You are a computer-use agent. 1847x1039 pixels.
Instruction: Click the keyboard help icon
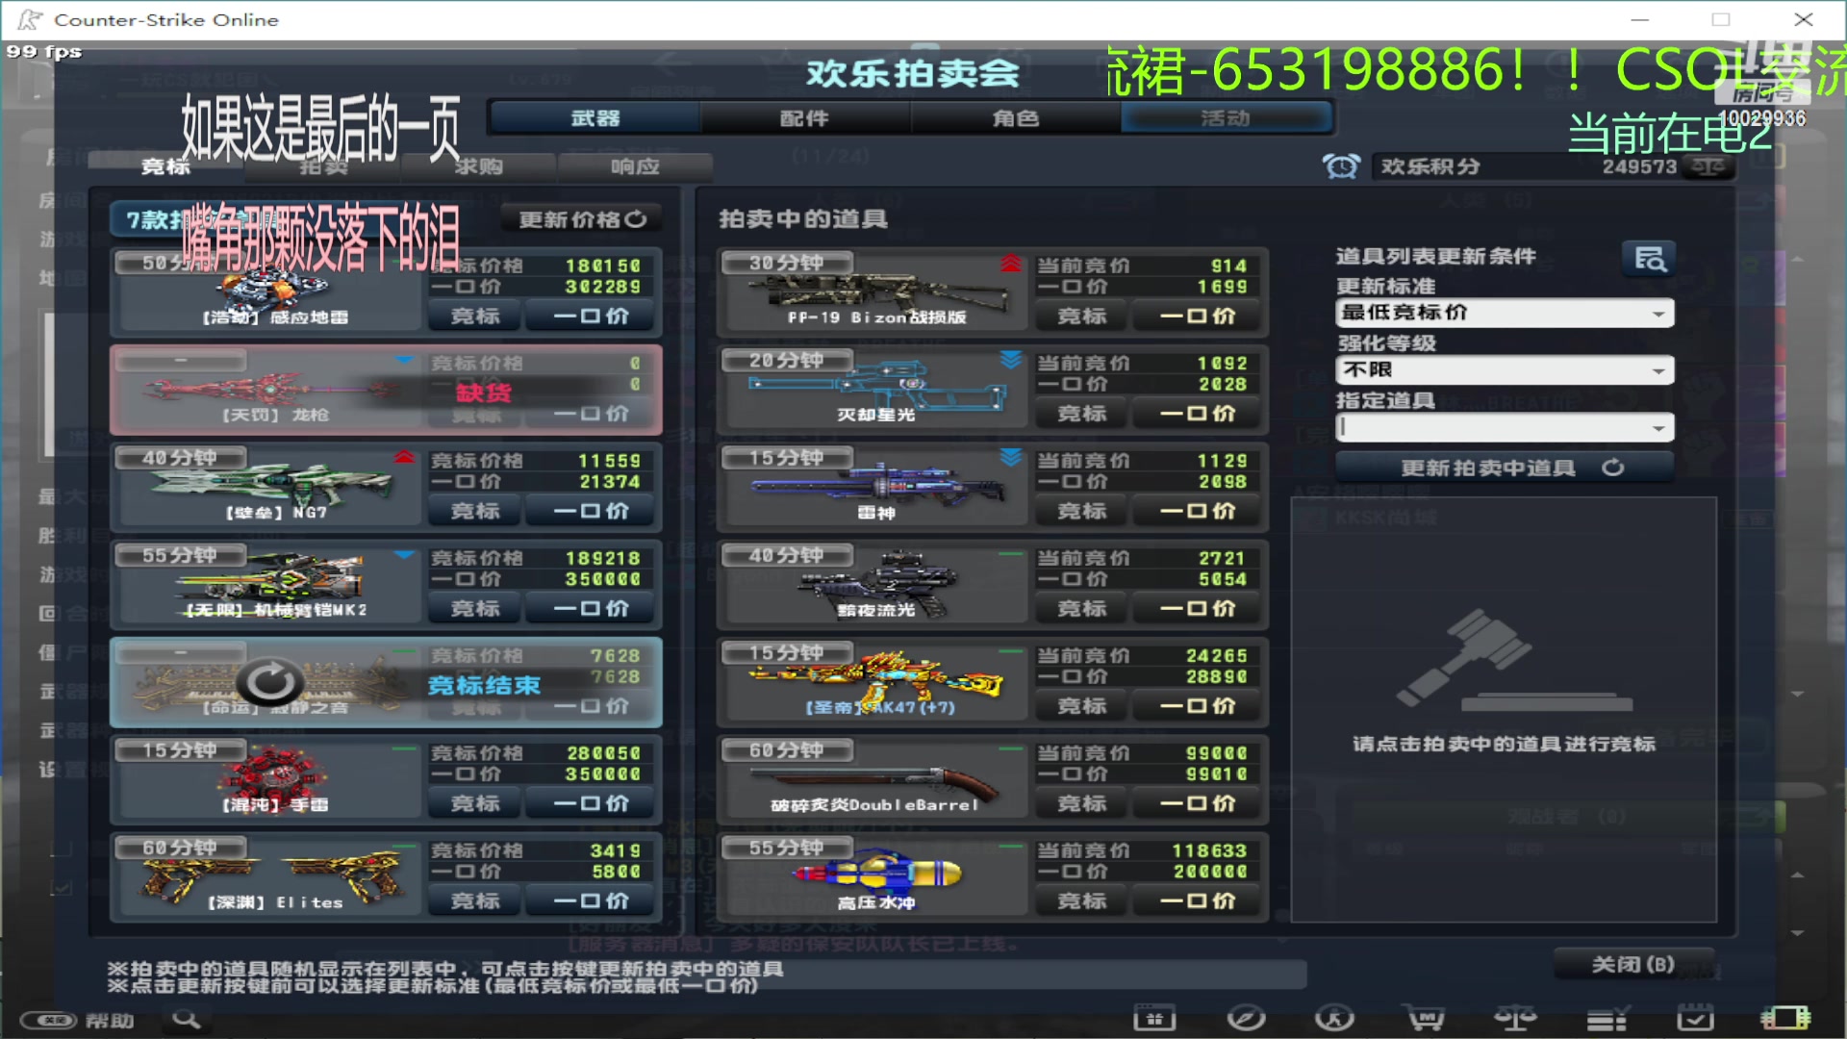click(48, 1020)
